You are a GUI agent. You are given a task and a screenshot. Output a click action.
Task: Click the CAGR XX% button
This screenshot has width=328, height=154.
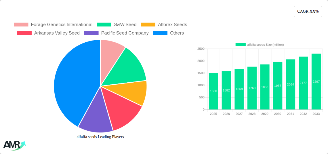pyautogui.click(x=308, y=12)
